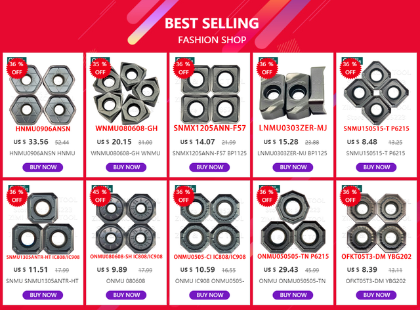Click the ONMU IC908 ONMU0505- product title
Viewport: 420px width, 310px height.
[210, 281]
